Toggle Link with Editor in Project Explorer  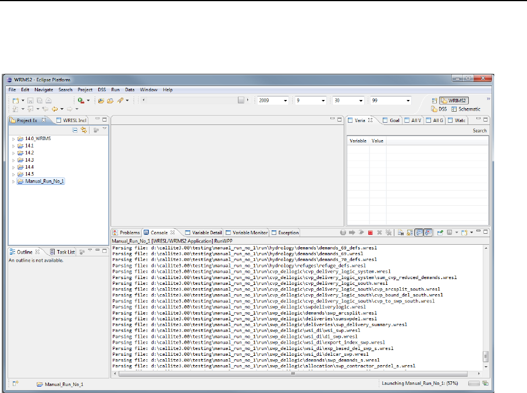click(84, 130)
